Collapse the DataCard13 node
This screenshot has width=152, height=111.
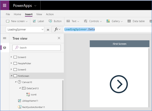click(20, 88)
